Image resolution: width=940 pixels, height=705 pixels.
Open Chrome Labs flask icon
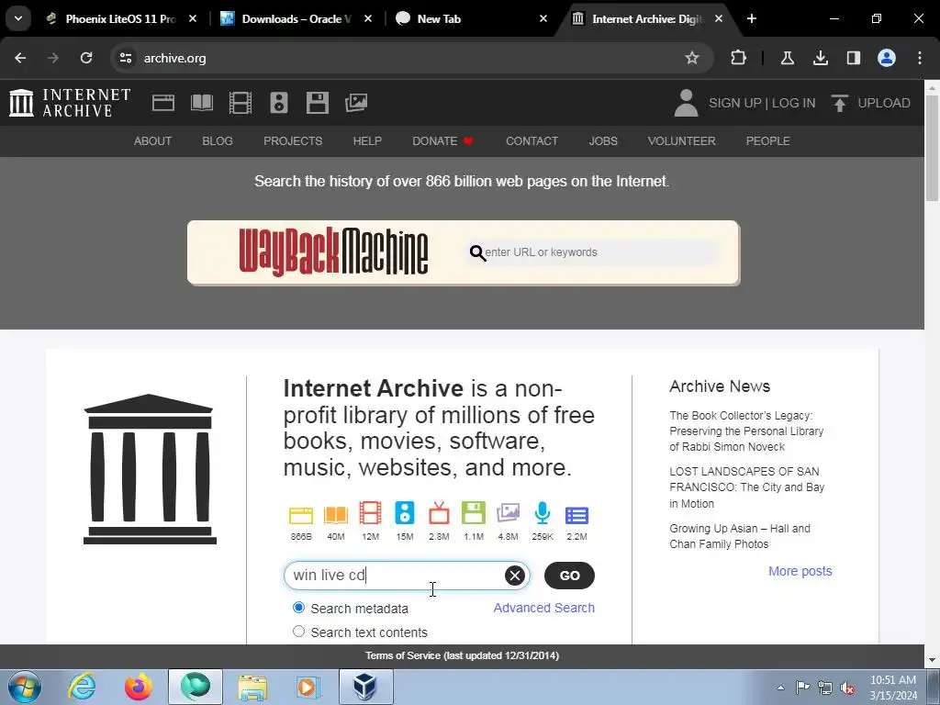click(787, 58)
